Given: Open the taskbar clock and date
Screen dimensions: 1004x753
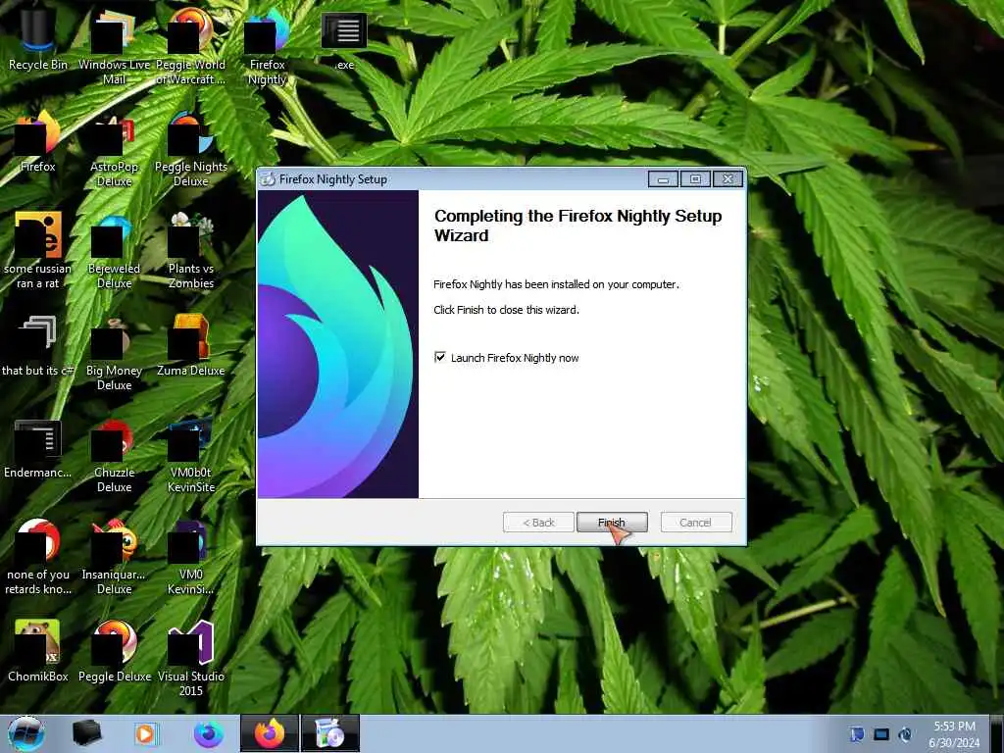Looking at the screenshot, I should coord(954,733).
